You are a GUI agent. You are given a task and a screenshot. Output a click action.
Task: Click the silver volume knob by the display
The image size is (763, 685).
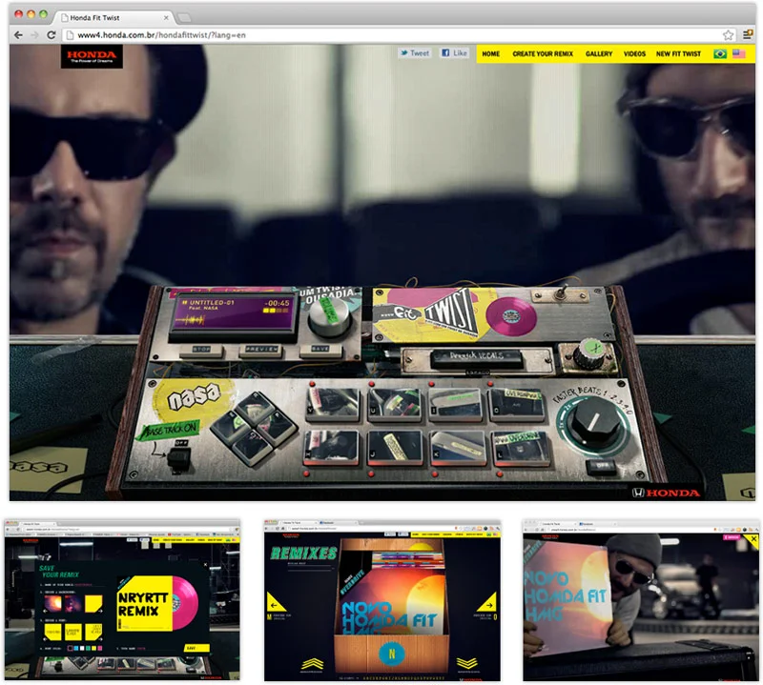tap(330, 316)
